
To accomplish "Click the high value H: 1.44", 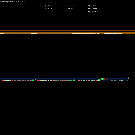I will pyautogui.click(x=70, y=6).
